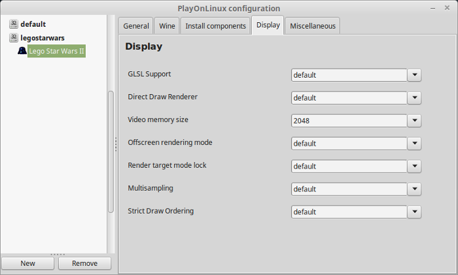Select the Lego Star Wars II shortcut
The image size is (458, 275).
click(x=56, y=51)
